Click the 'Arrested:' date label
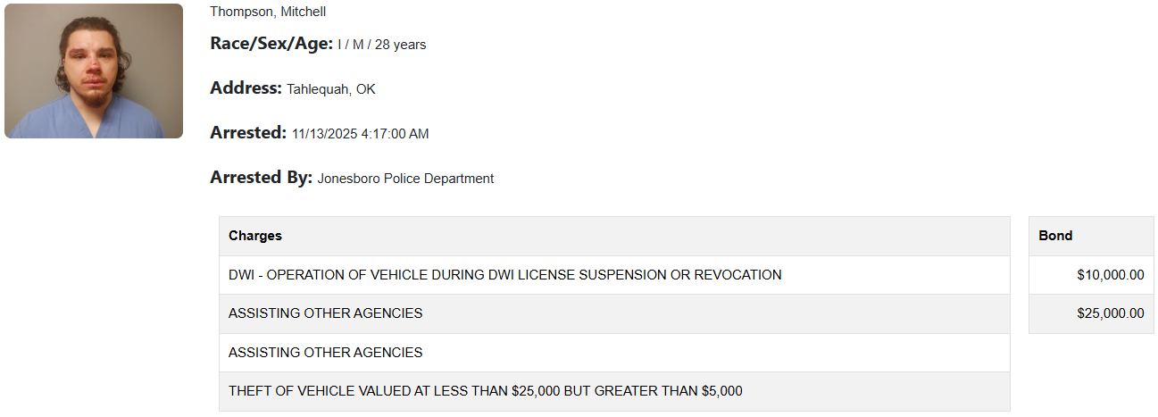Viewport: 1158px width, 417px height. point(248,133)
